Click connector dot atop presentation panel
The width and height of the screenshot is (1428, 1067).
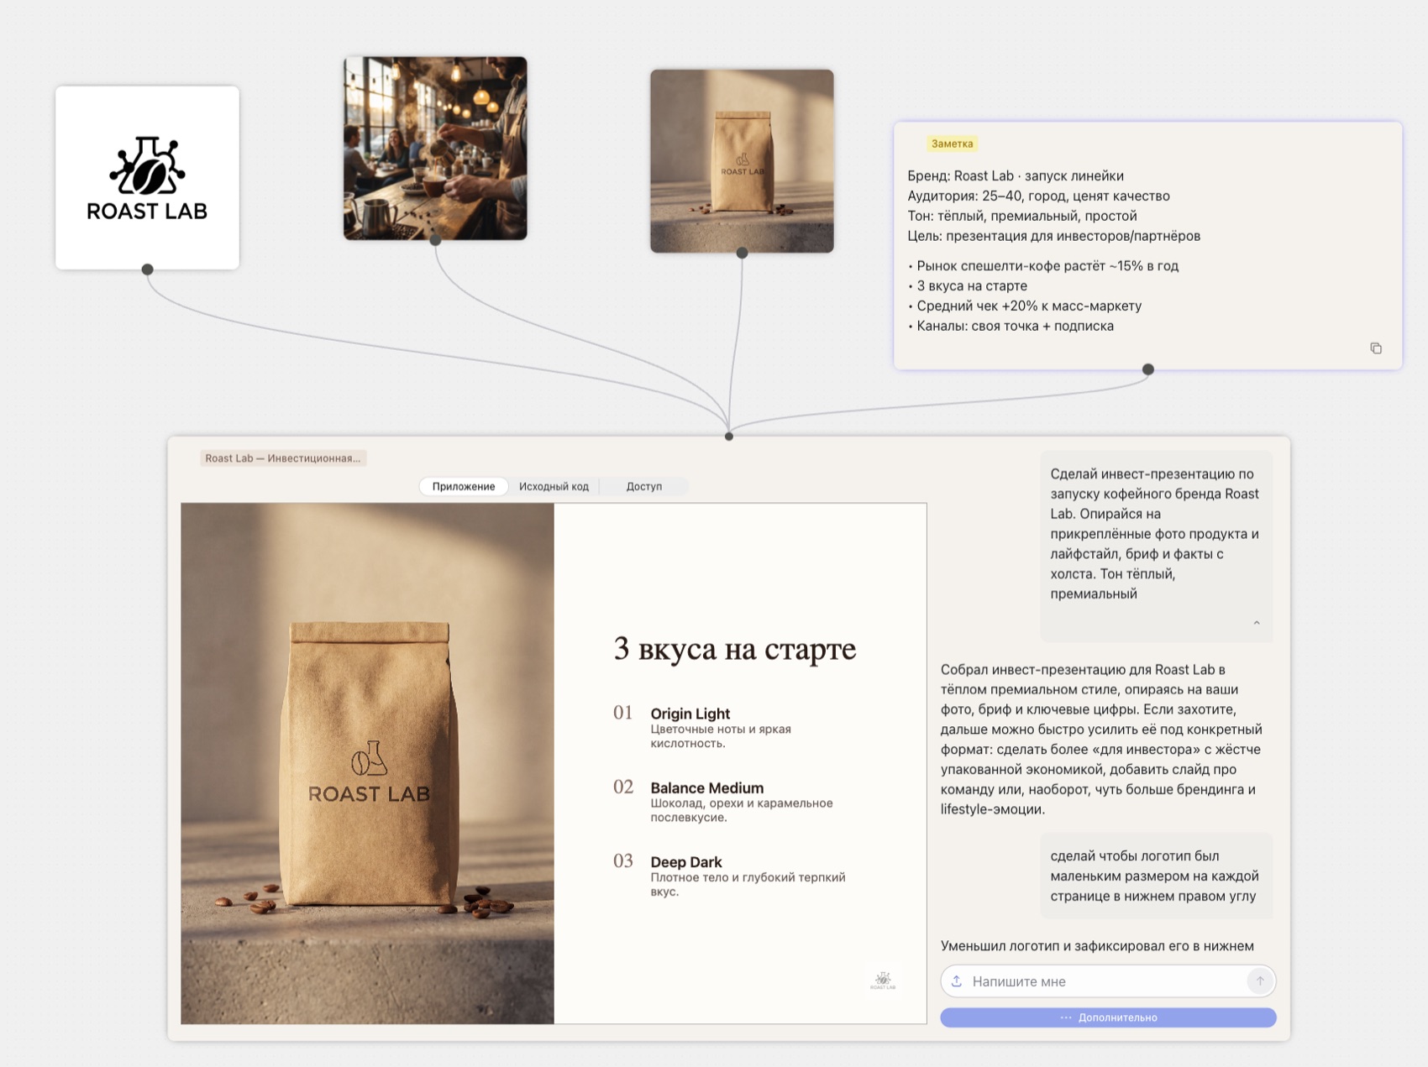[729, 437]
